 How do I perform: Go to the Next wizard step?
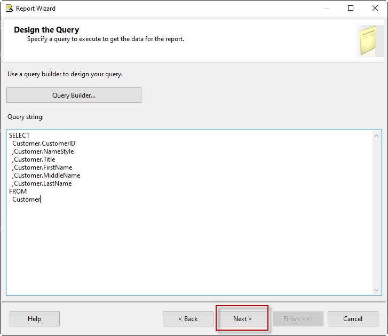point(242,319)
